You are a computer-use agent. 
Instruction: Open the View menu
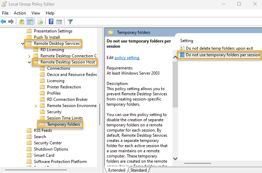coord(36,13)
